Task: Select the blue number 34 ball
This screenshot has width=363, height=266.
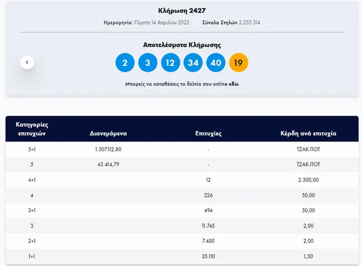Action: click(x=193, y=62)
